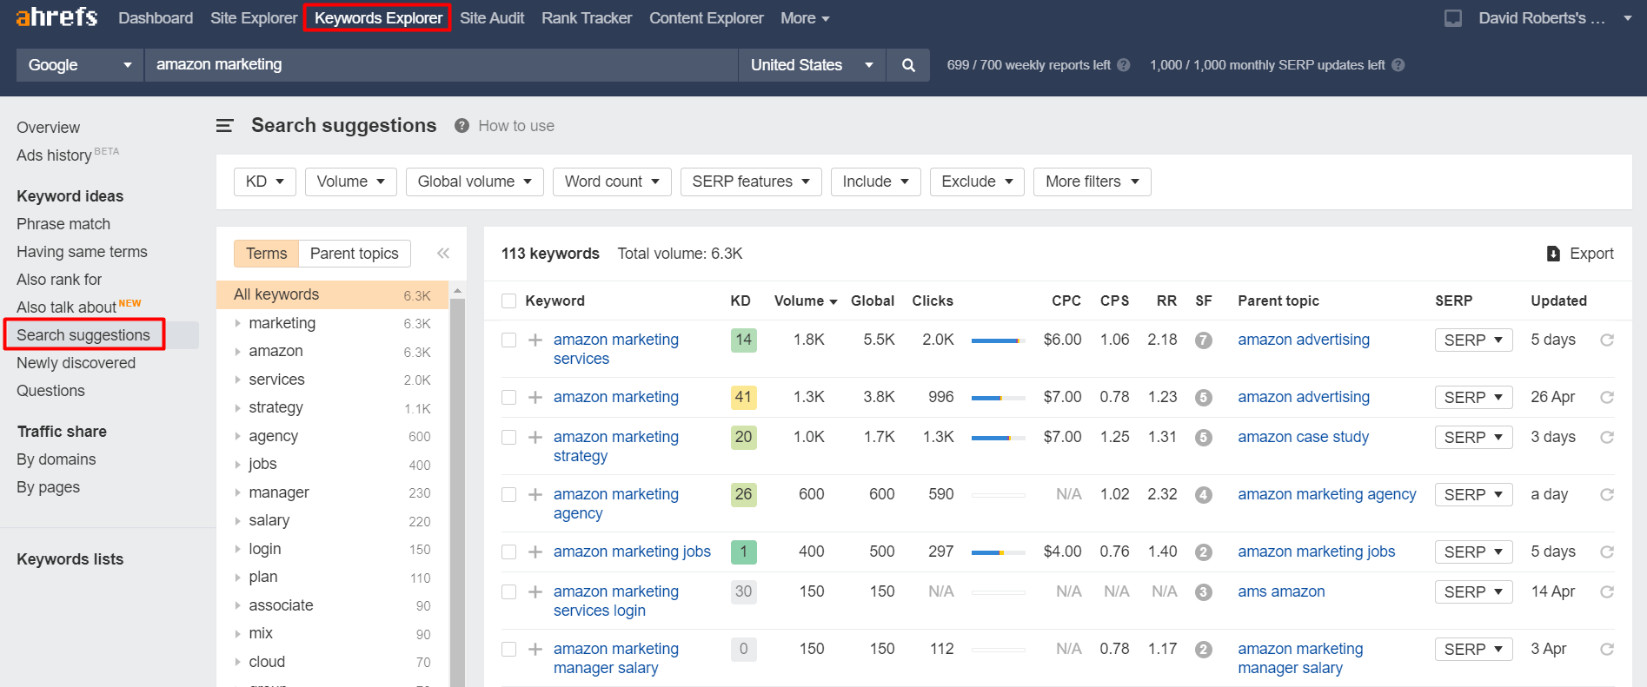Click help icon next to monthly SERP updates
Image resolution: width=1647 pixels, height=687 pixels.
pos(1398,65)
